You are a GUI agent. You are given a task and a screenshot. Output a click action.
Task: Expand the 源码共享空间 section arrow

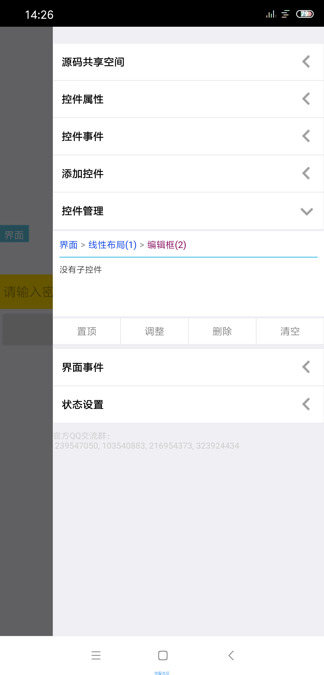306,62
